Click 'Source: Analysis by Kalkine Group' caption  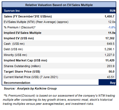click(x=30, y=88)
